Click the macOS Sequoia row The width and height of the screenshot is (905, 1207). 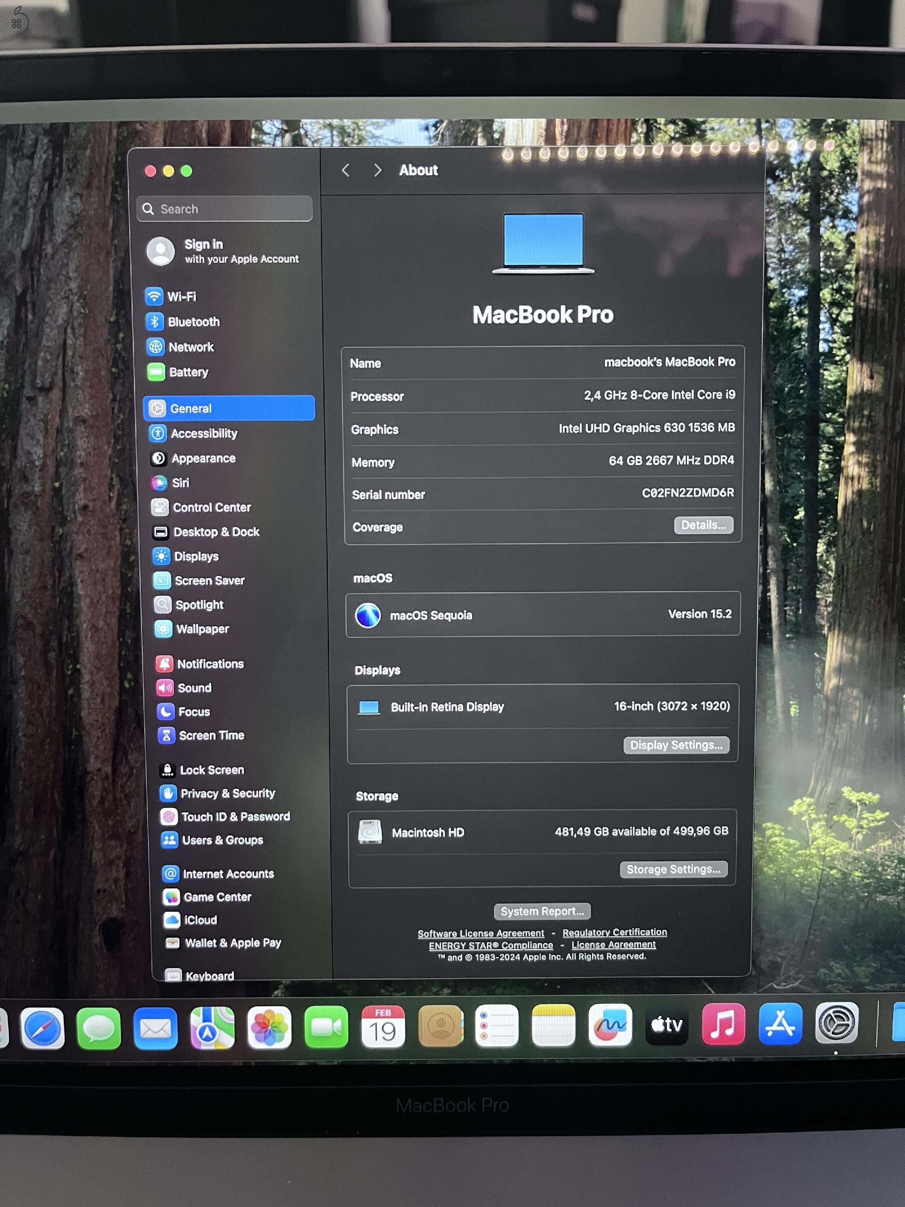543,614
